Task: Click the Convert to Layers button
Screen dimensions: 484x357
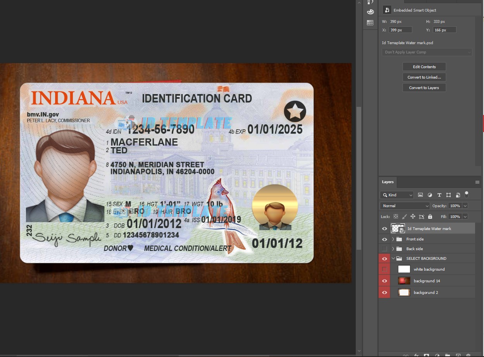Action: click(x=424, y=88)
